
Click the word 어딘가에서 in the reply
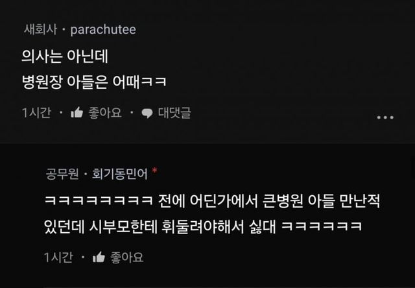[x=224, y=201]
